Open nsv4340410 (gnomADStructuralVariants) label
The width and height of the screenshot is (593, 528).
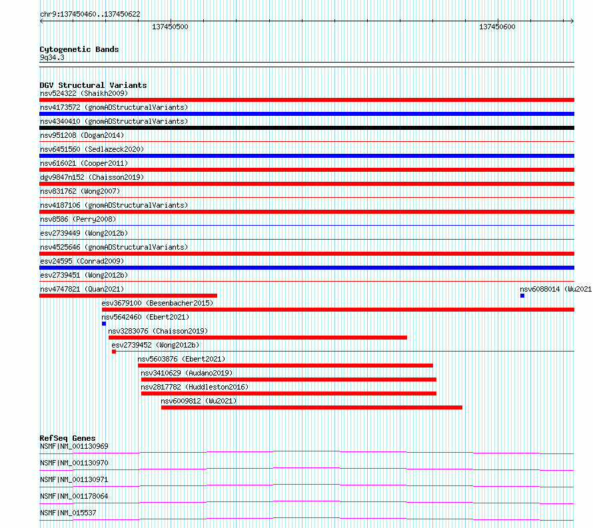point(114,121)
